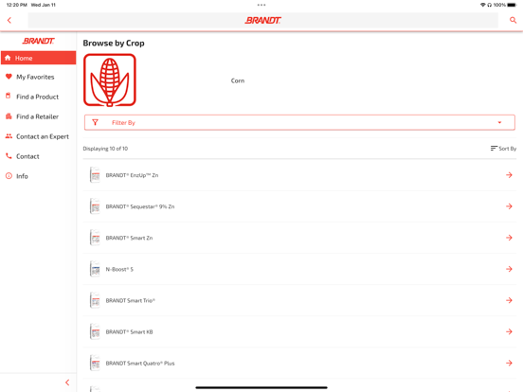
Task: Click the Filter By dropdown arrow
Action: click(499, 122)
